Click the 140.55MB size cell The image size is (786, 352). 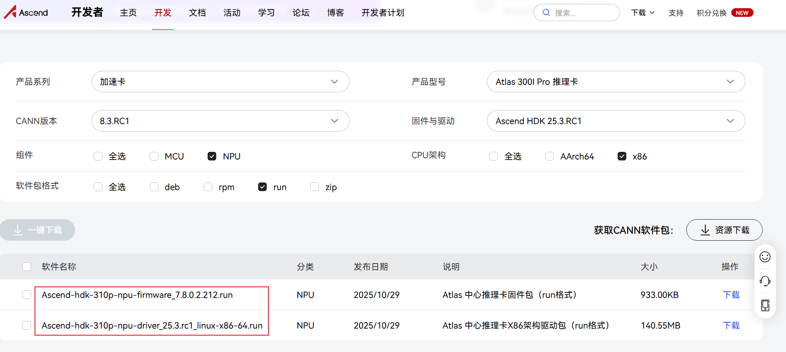click(x=660, y=326)
